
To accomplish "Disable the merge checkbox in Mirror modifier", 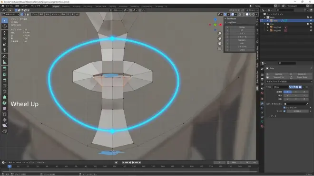I will point(285,111).
